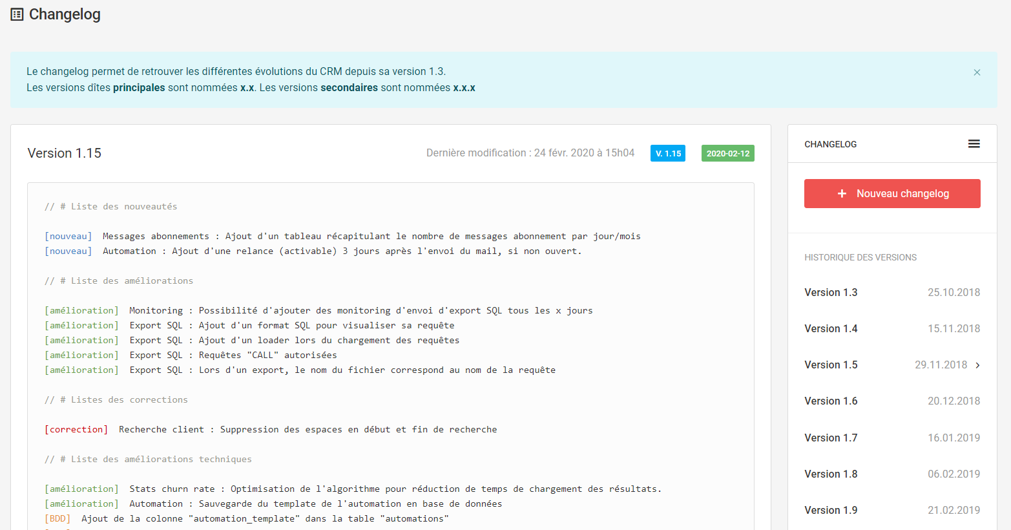Click the blue V. 1.15 badge
The image size is (1011, 530).
[x=667, y=153]
